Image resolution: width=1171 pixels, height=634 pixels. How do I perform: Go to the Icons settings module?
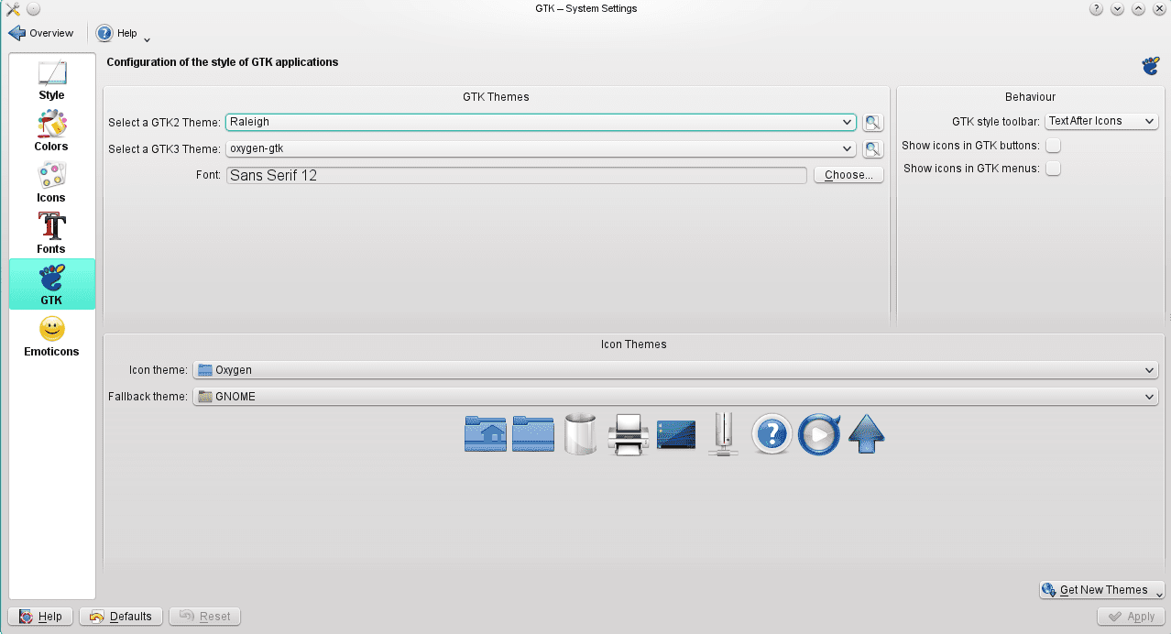point(51,182)
